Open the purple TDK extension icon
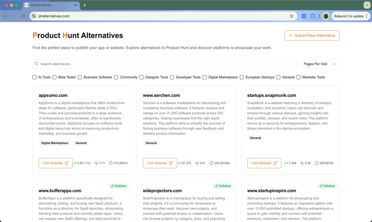Screen dimensions: 372x222 (x=304, y=16)
